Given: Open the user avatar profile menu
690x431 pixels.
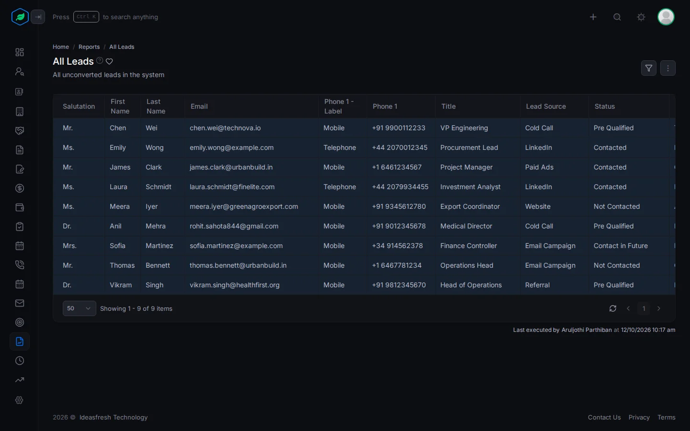Looking at the screenshot, I should click(x=666, y=17).
